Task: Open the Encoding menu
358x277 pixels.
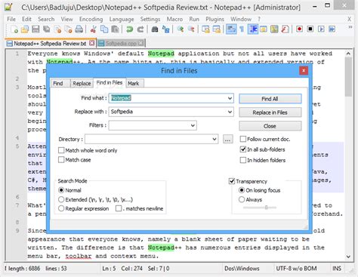Action: click(91, 19)
